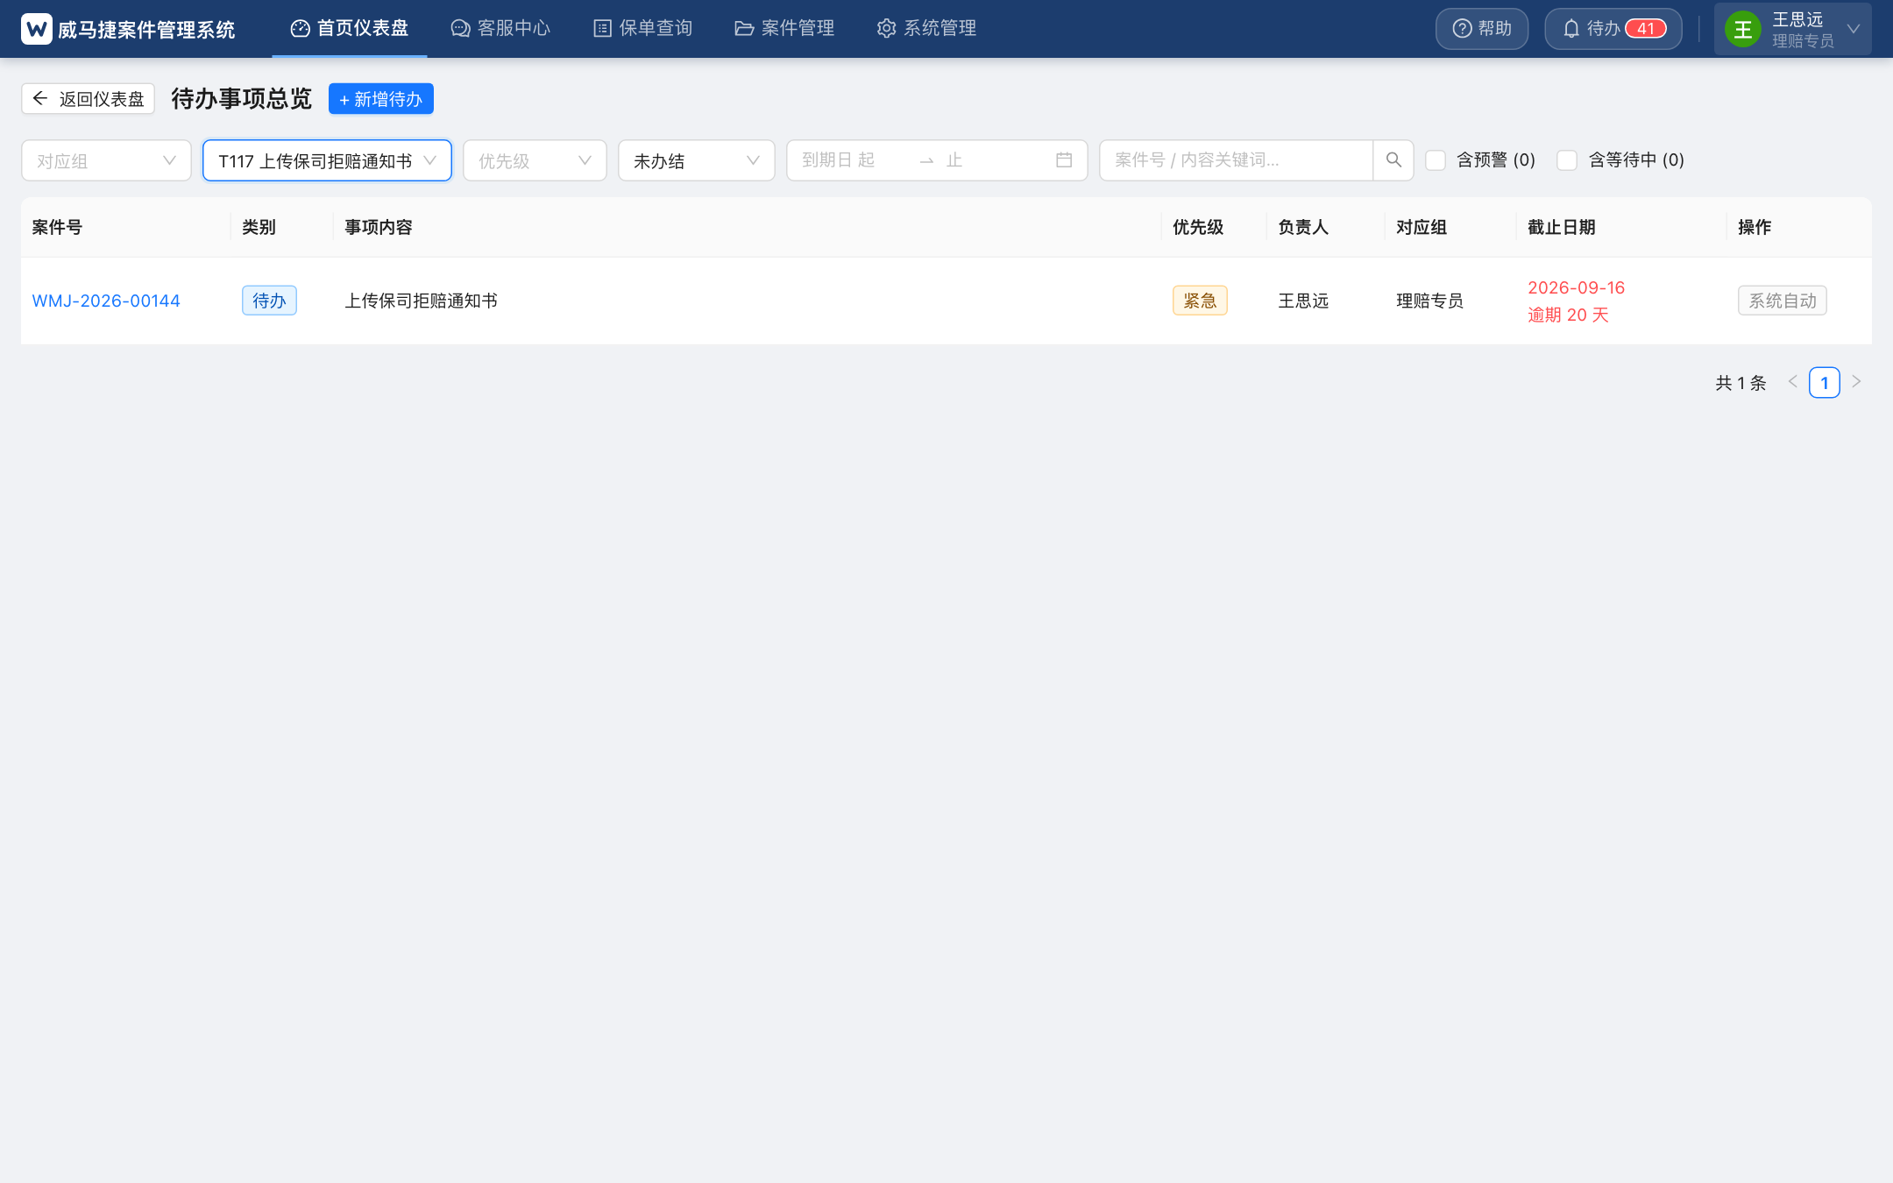Click 逾期 20 天 text
The image size is (1893, 1183).
[x=1568, y=315]
